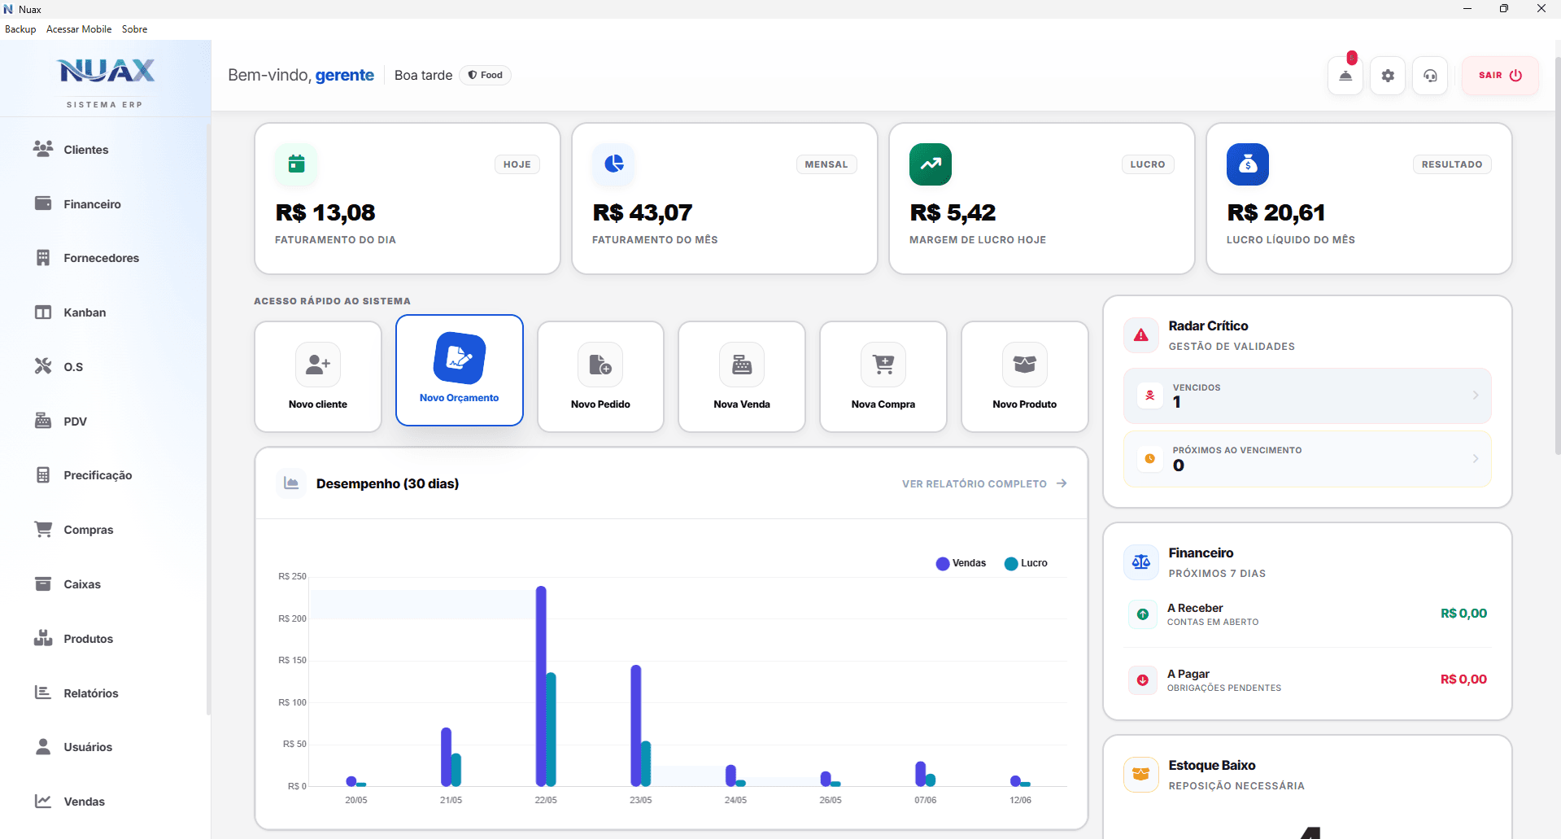Click the 21/05 Lucro teal bar

coord(456,770)
